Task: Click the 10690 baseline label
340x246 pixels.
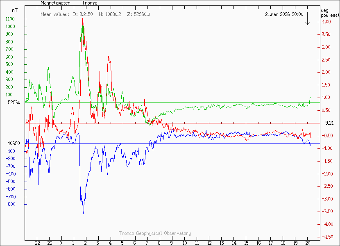Action: click(x=14, y=143)
